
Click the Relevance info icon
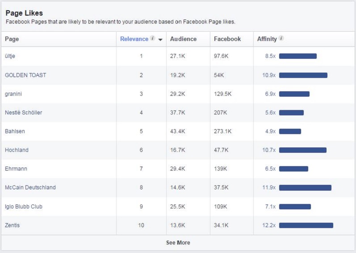click(153, 38)
